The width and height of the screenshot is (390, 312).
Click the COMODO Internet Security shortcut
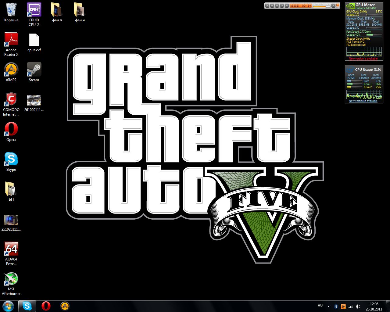11,99
